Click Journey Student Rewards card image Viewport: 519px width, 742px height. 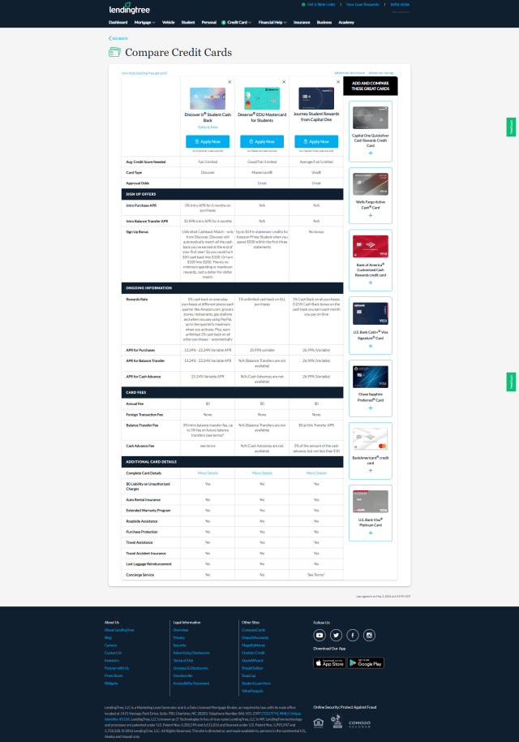(316, 98)
